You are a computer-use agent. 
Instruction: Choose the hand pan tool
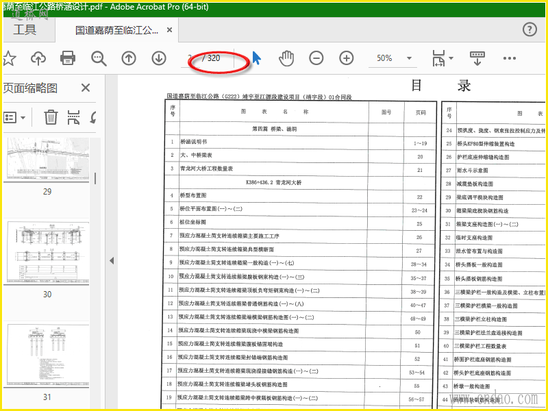click(286, 58)
